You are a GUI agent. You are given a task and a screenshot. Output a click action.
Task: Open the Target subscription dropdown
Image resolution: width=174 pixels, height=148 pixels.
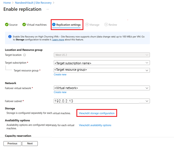coord(101,63)
